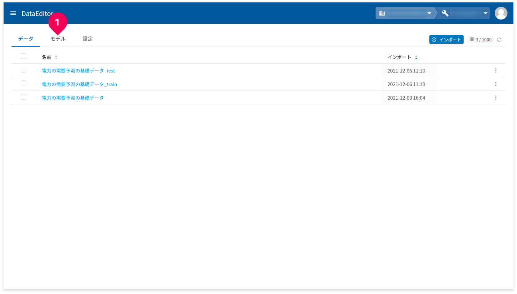Viewport: 517px width, 294px height.
Task: Check the box for 電力の需要予測の基礎データ_train
Action: [x=23, y=83]
